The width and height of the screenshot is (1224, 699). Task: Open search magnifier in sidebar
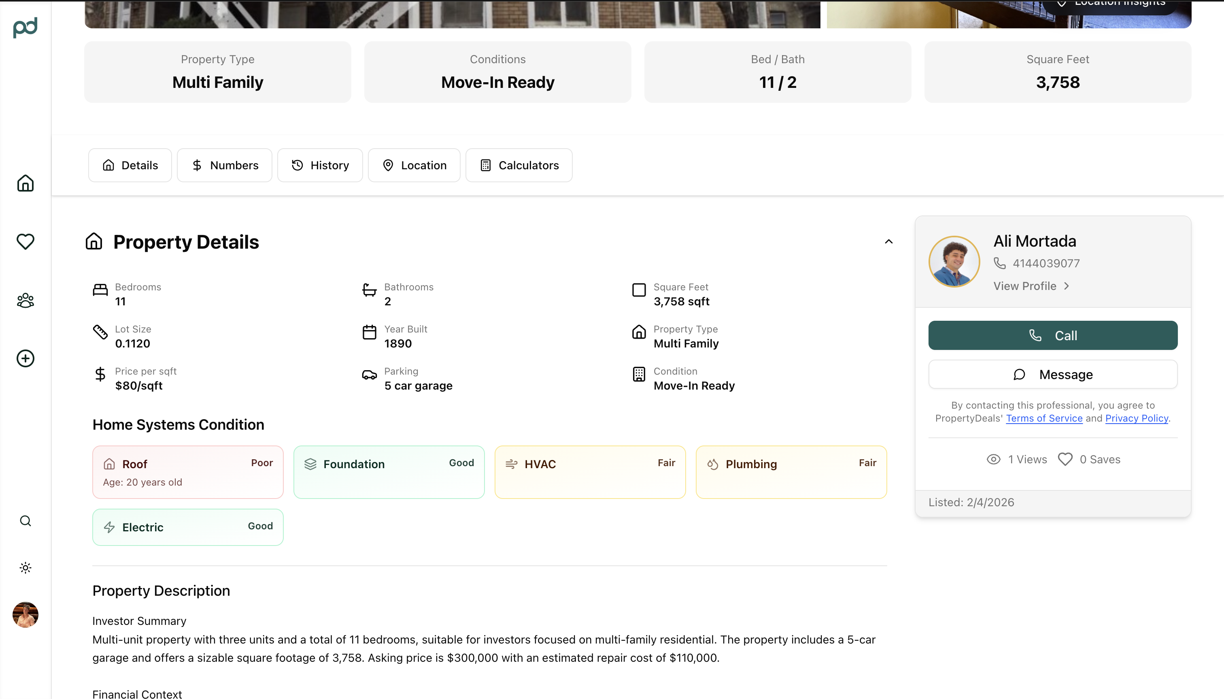point(25,521)
